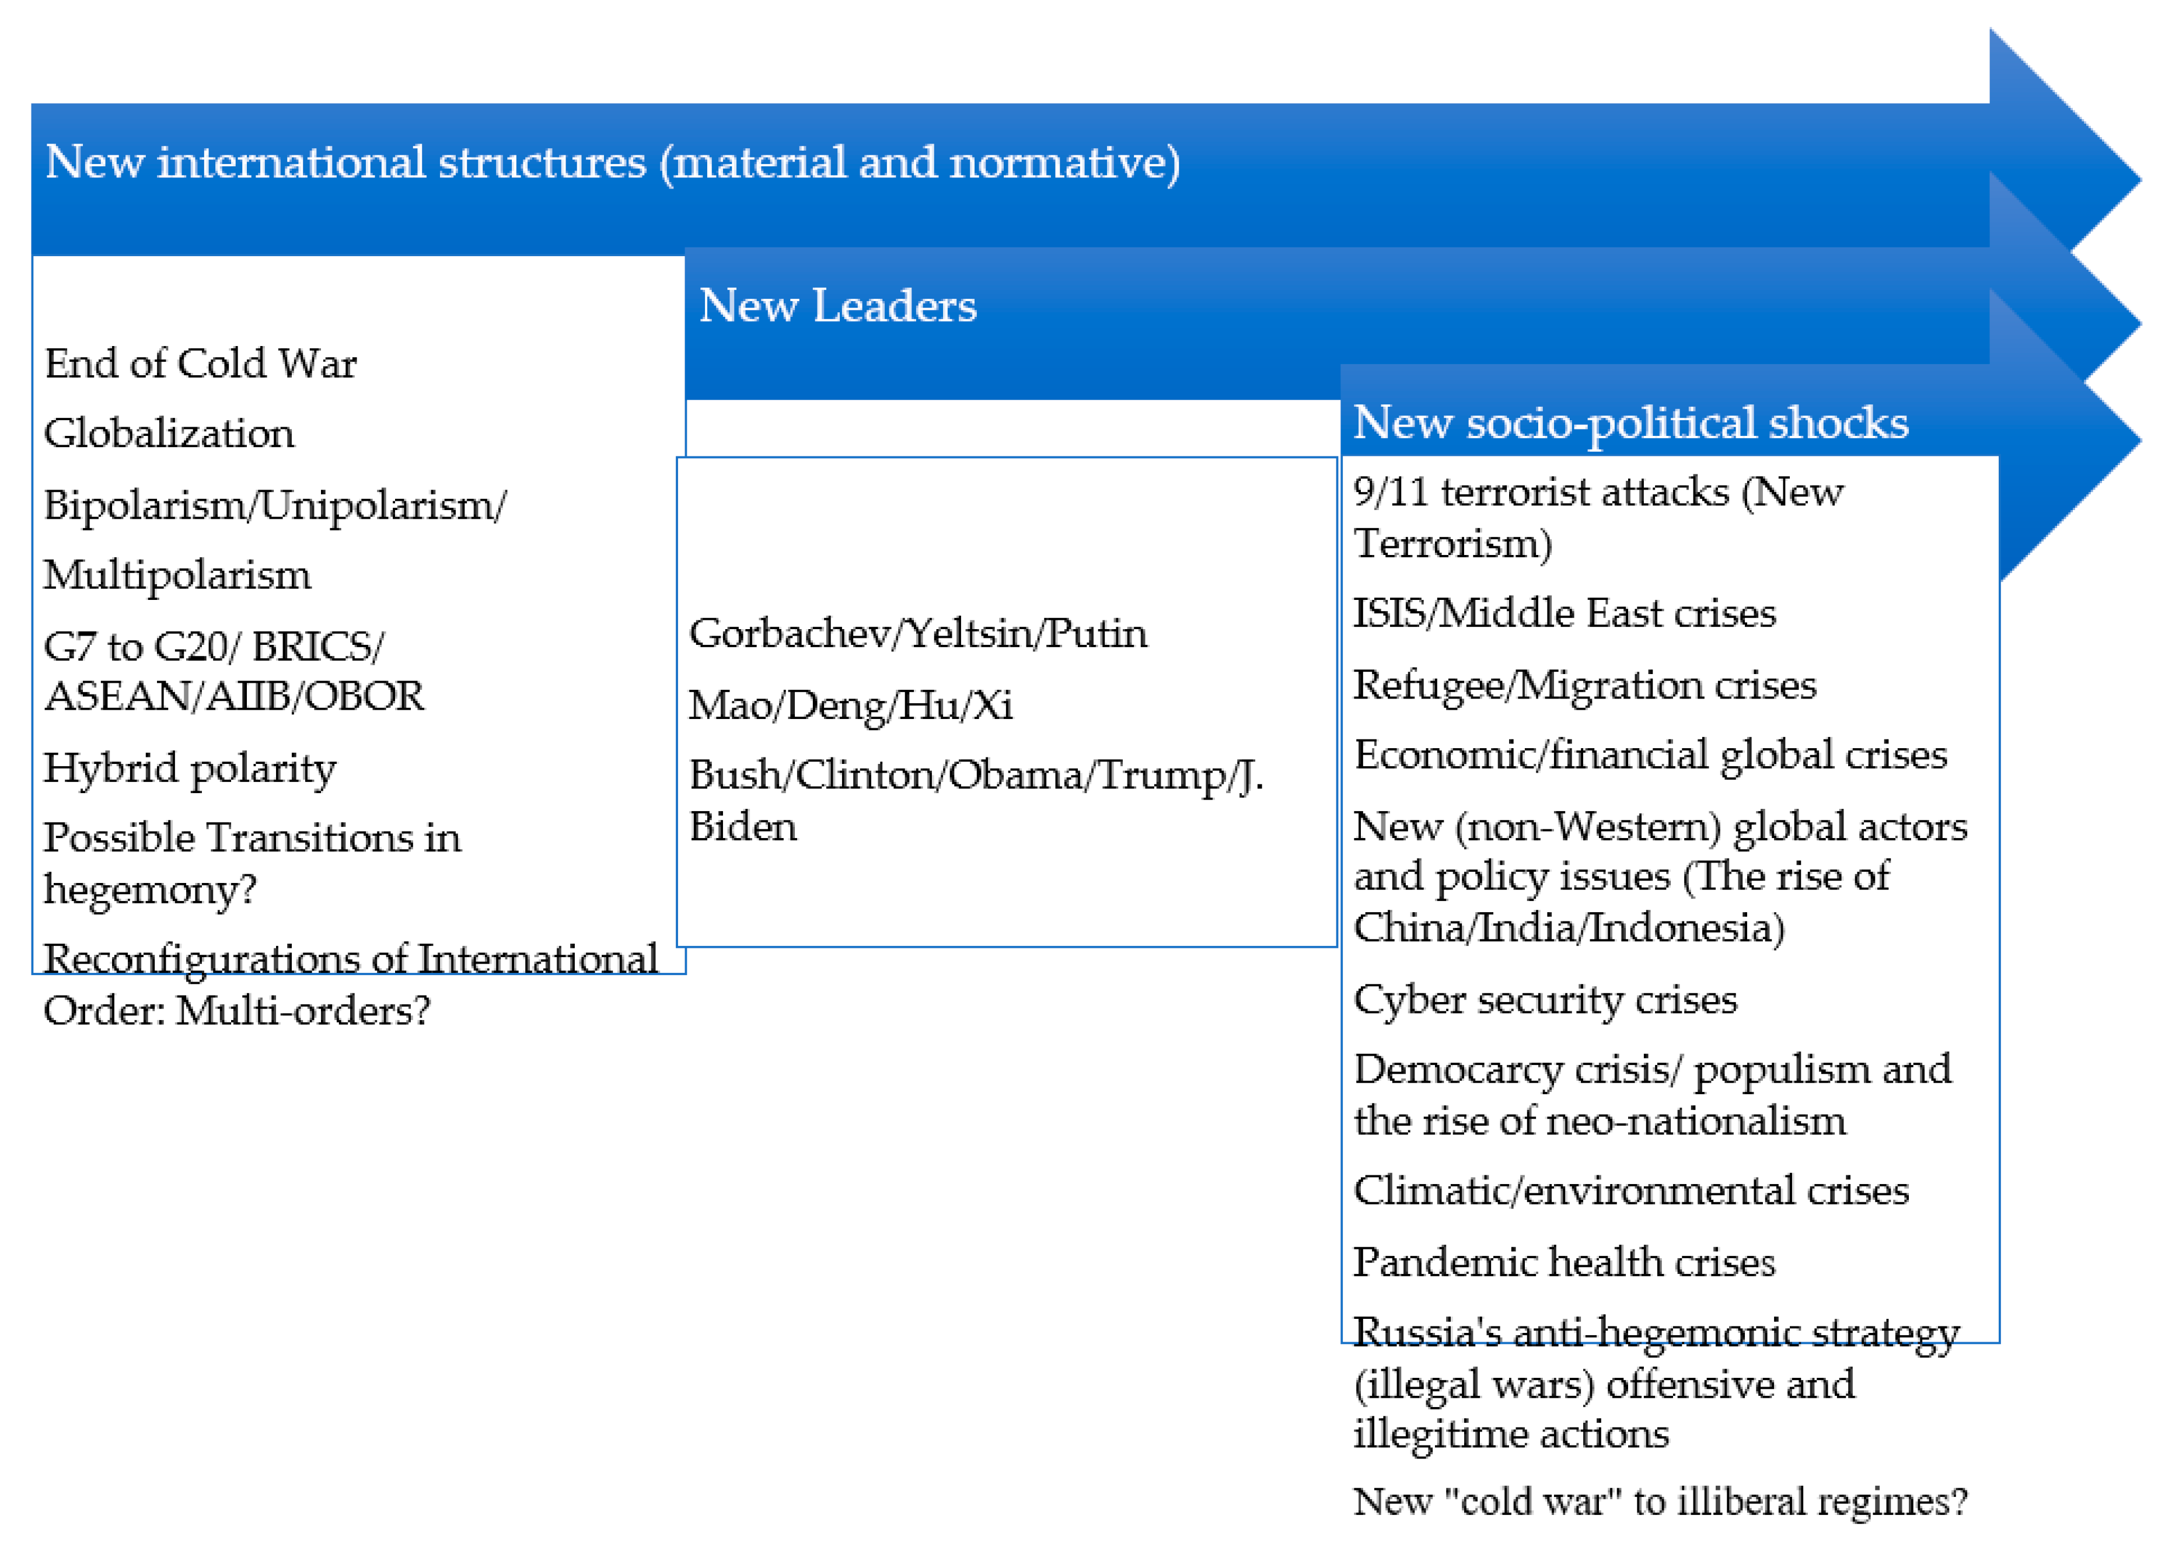Select 'ISIS/Middle East crises' item
Screen dimensions: 2165x1557
pos(1565,613)
